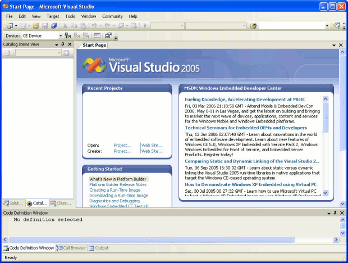Image resolution: width=348 pixels, height=263 pixels.
Task: Click the Reset Device icon
Action: (86, 35)
